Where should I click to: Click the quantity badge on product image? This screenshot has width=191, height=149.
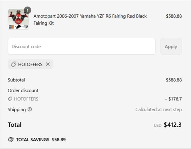(x=28, y=10)
